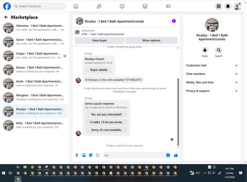Click the avatar beside the Hi Richard message
Image resolution: width=247 pixels, height=182 pixels.
tap(78, 80)
